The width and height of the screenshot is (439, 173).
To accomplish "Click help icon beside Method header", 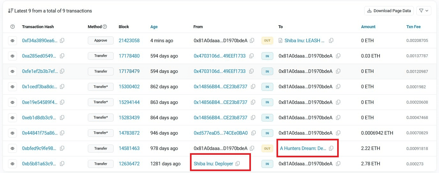I will pyautogui.click(x=105, y=27).
